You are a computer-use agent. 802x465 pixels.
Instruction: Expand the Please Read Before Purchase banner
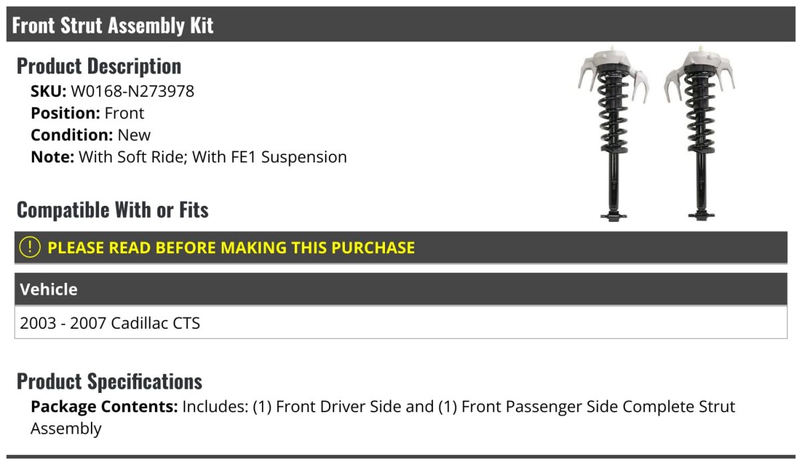tap(231, 248)
